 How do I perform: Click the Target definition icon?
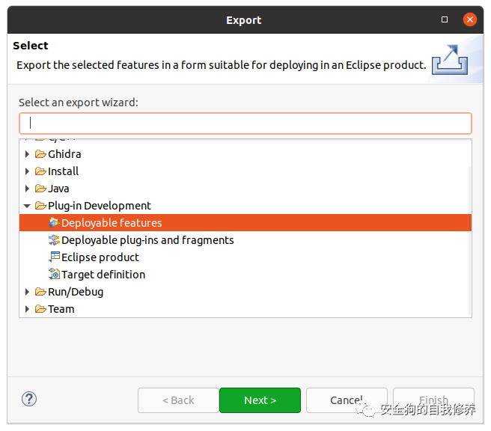[x=54, y=274]
